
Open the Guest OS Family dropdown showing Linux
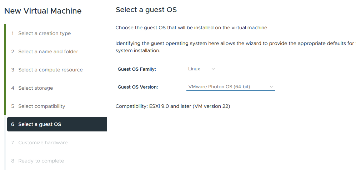coord(201,69)
